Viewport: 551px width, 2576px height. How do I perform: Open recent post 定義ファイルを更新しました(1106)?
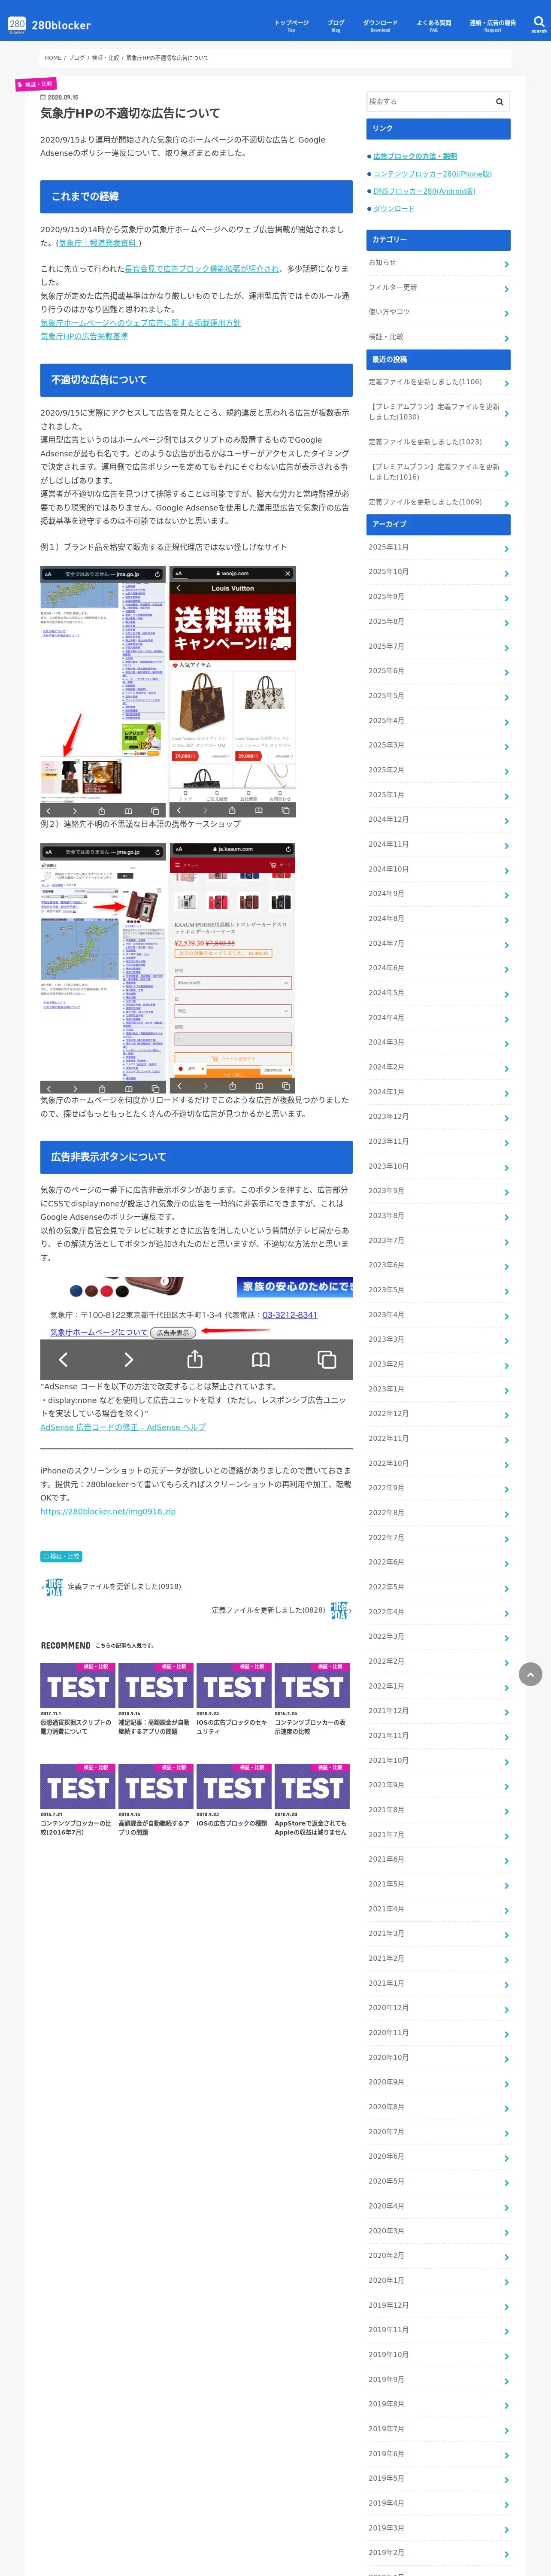[x=438, y=382]
